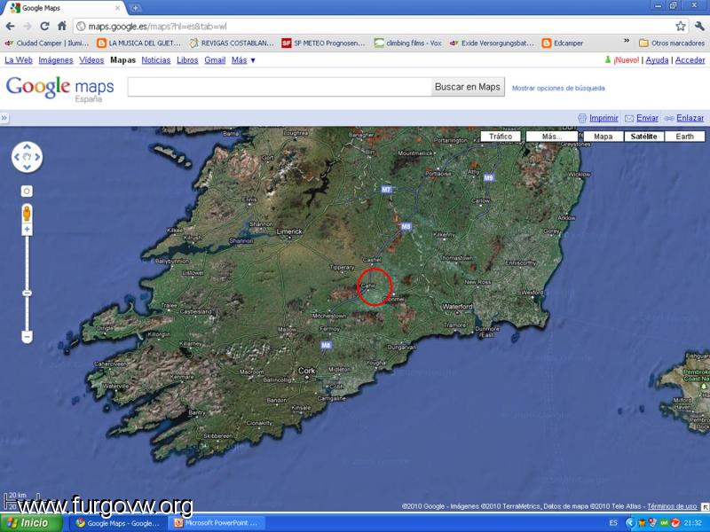The height and width of the screenshot is (532, 710).
Task: Switch to Earth view
Action: [x=684, y=137]
